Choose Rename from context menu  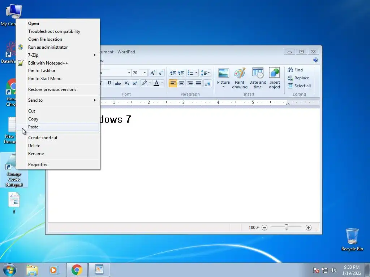click(58, 154)
